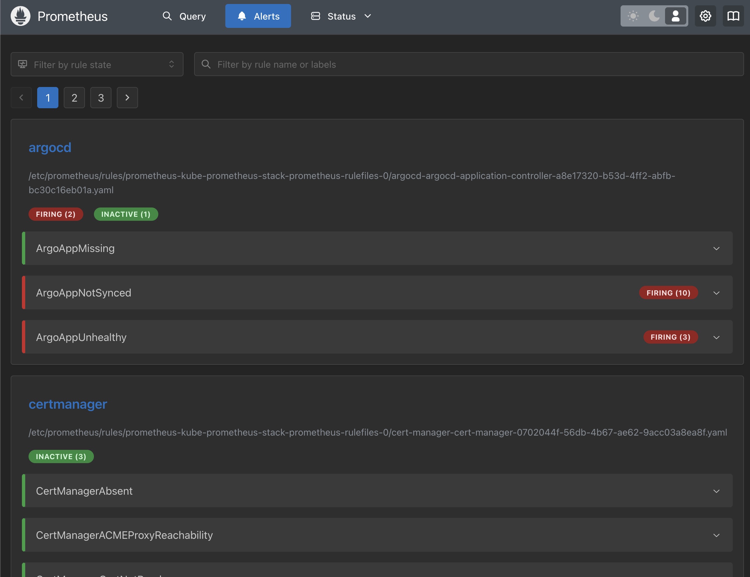750x577 pixels.
Task: Switch to dark theme mode
Action: 653,16
